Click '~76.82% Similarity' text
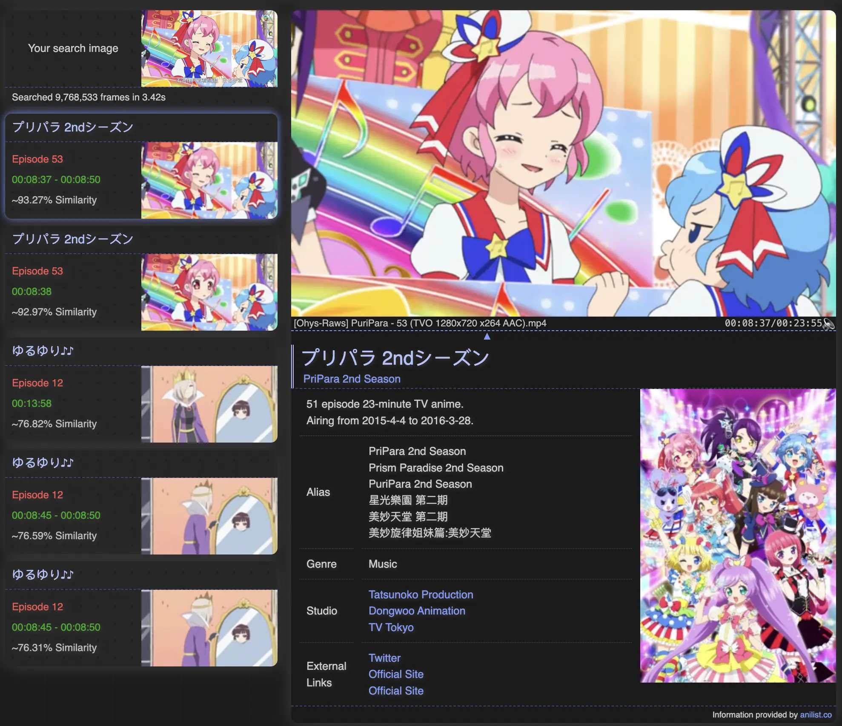The height and width of the screenshot is (726, 842). pos(54,424)
